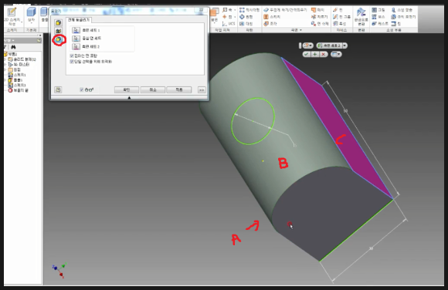This screenshot has height=290, width=448.
Task: Cancel with mini-toolbar red X
Action: [x=324, y=54]
